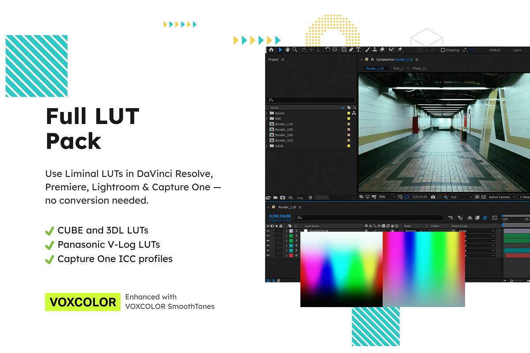
Task: Click the 8 bpc color depth button
Action: (x=301, y=198)
